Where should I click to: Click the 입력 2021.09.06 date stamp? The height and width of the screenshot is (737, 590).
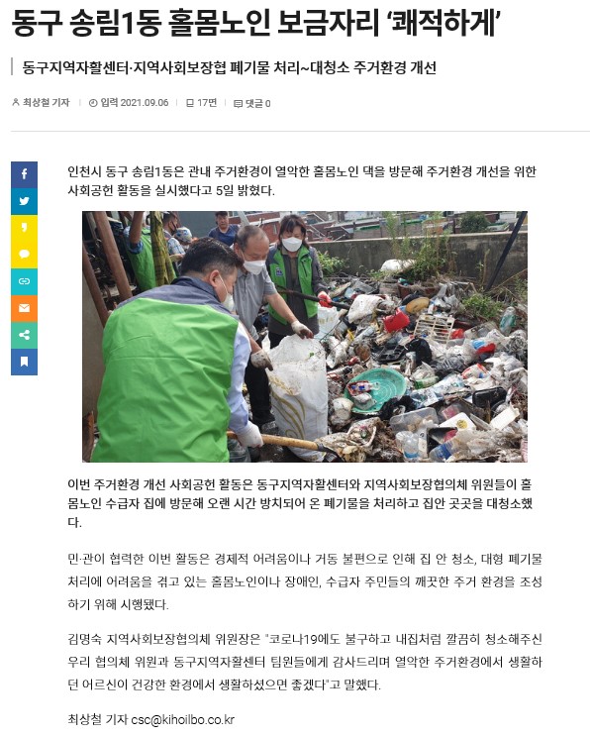pos(135,102)
